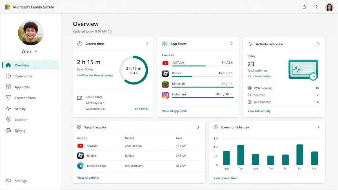The image size is (338, 190).
Task: Open help via question mark icon
Action: (316, 7)
